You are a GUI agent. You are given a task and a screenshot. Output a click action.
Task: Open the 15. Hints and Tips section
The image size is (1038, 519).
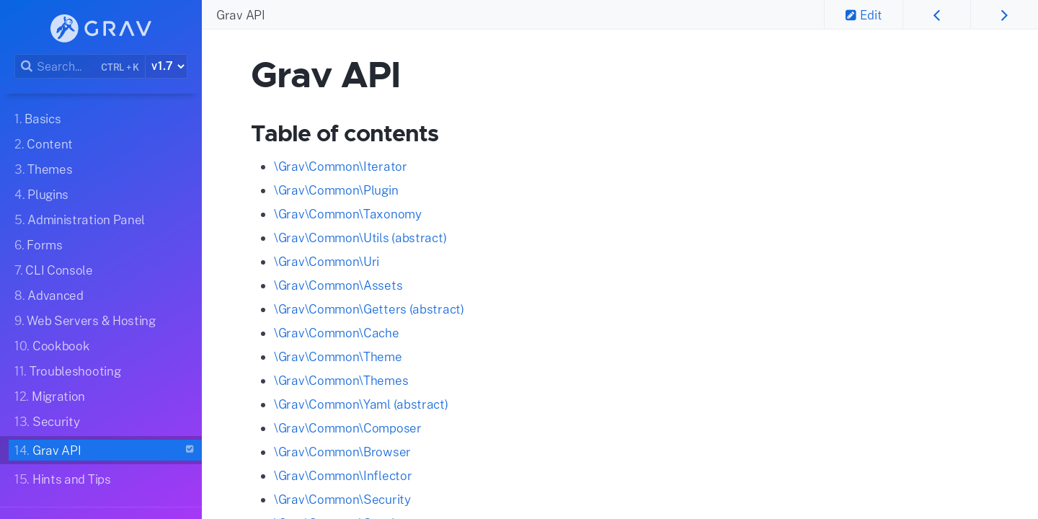coord(63,479)
